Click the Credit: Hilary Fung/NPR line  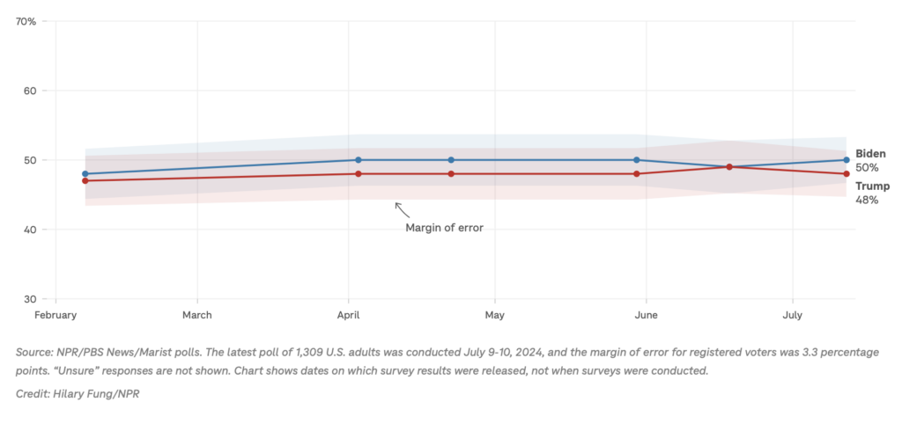pyautogui.click(x=77, y=393)
